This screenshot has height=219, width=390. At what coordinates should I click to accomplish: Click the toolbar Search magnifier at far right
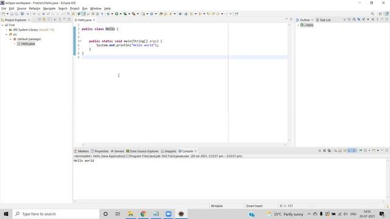coord(372,14)
